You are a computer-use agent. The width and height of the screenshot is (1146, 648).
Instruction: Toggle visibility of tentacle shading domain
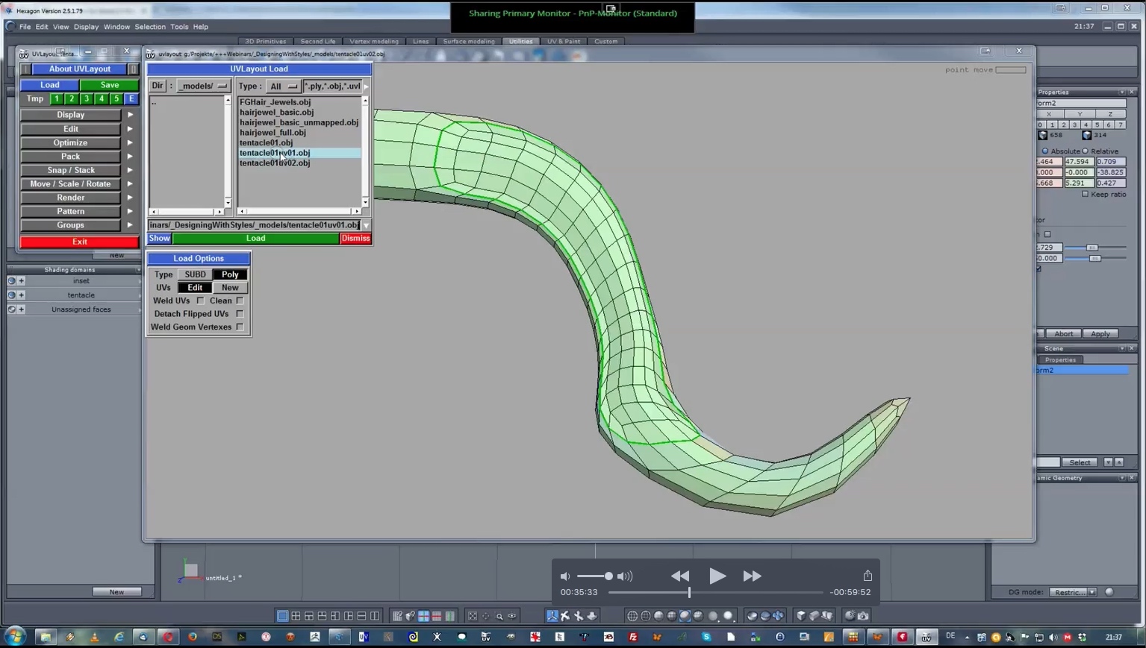pos(11,295)
